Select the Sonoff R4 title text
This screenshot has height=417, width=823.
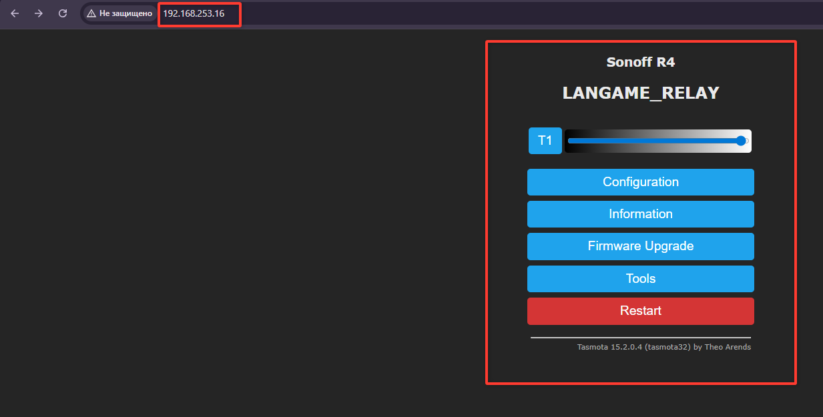pos(641,63)
